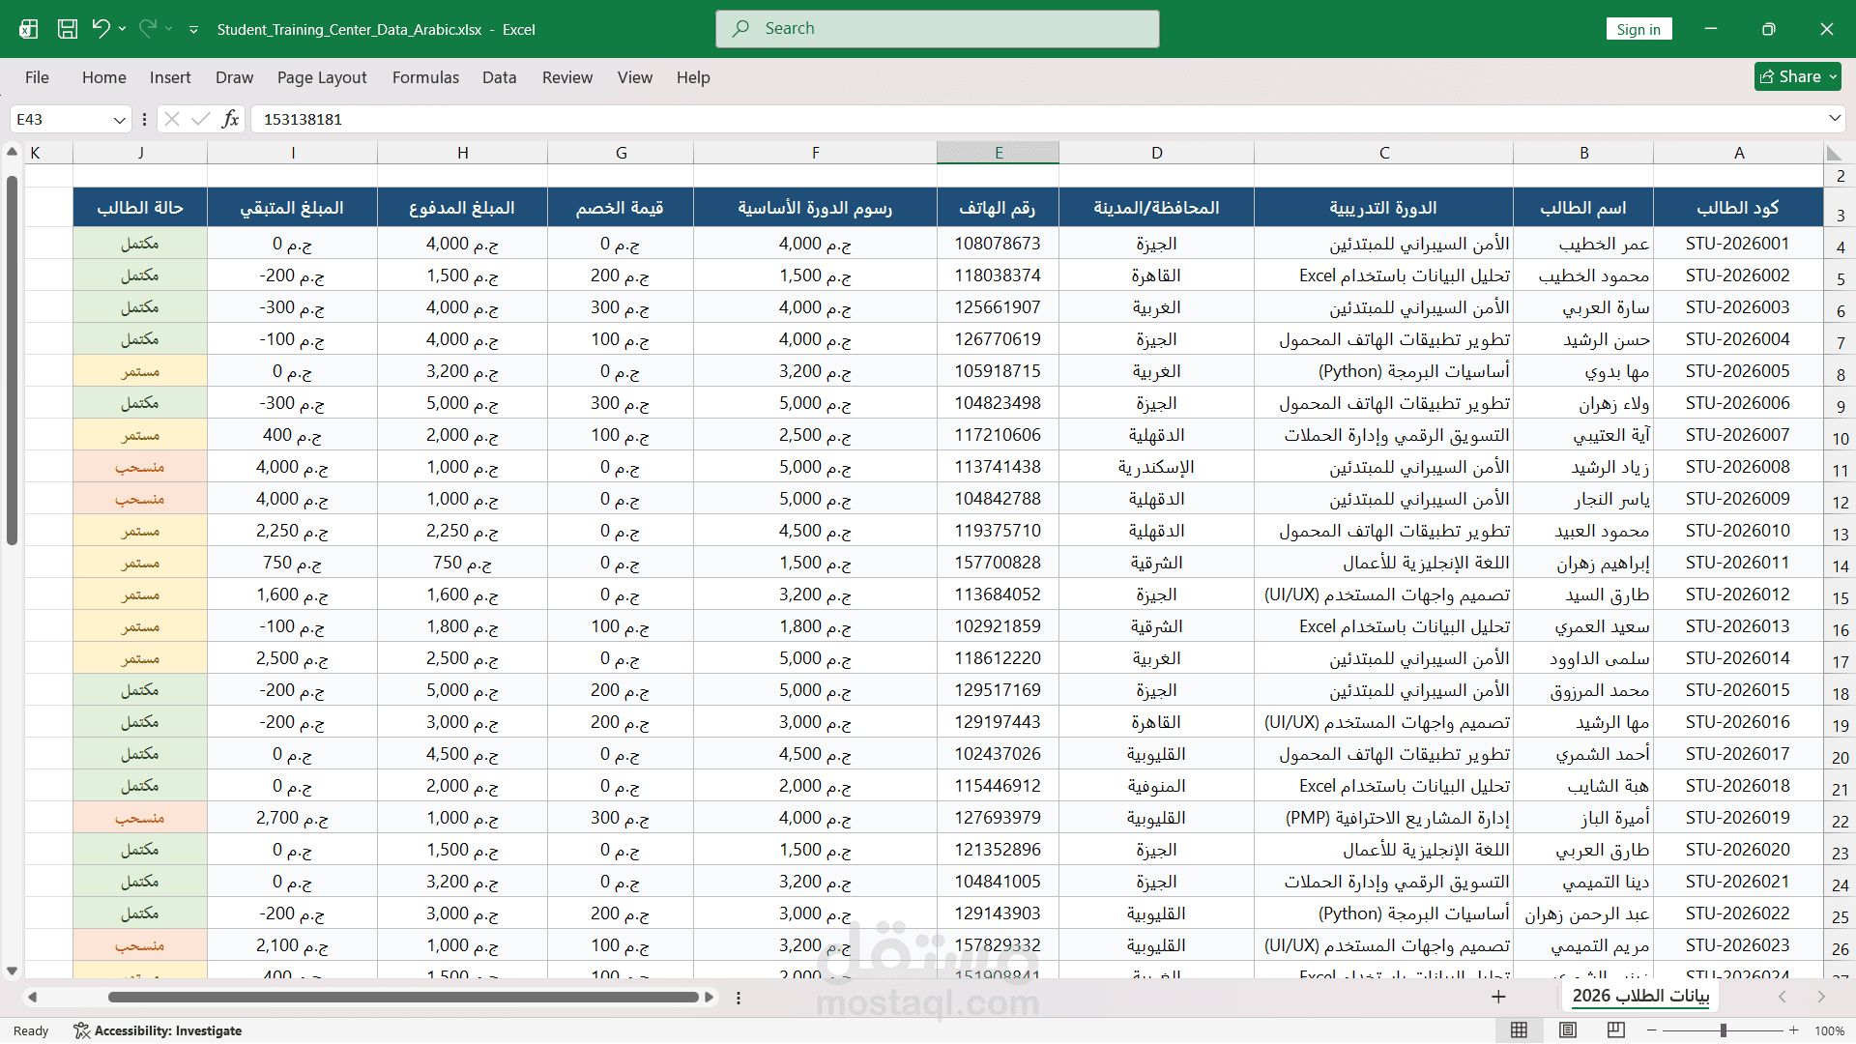Click cell STU-2026008
Image resolution: width=1856 pixels, height=1044 pixels.
pyautogui.click(x=1738, y=467)
